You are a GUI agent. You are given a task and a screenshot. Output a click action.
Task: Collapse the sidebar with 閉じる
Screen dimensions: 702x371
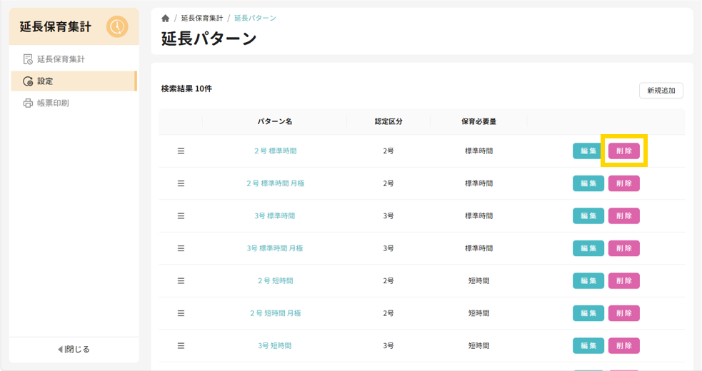74,350
